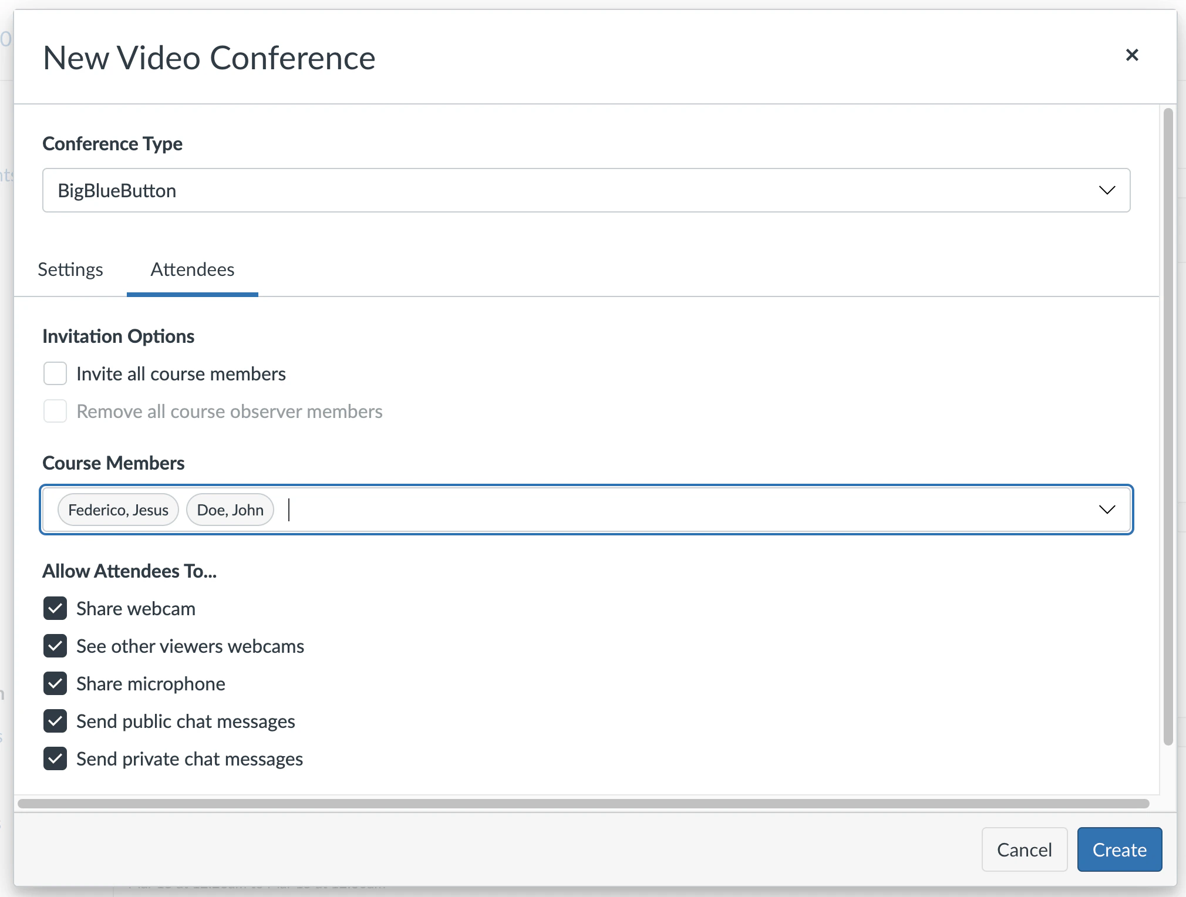Close the New Video Conference dialog
The image size is (1186, 897).
pyautogui.click(x=1131, y=55)
